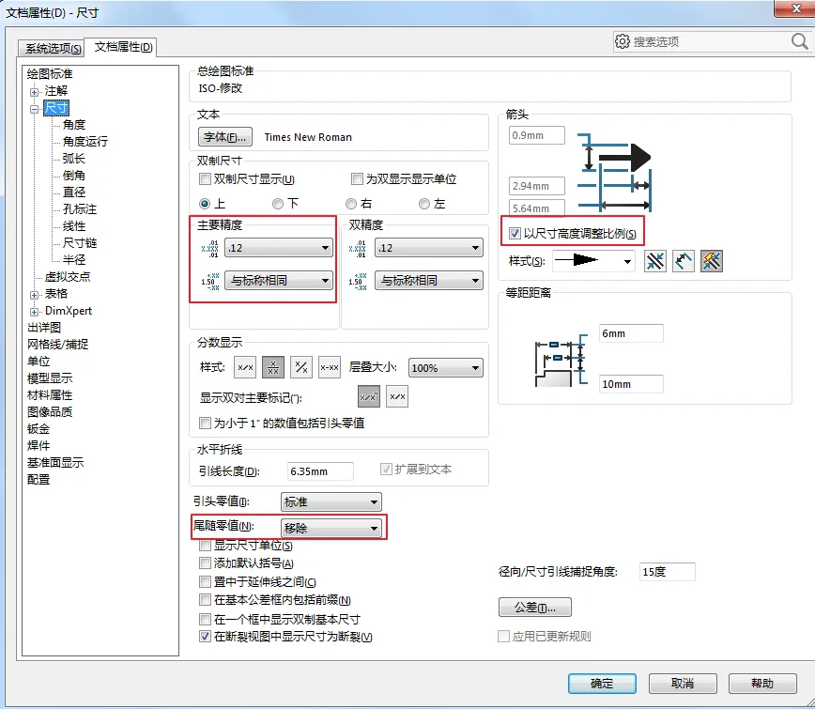
Task: Check 在一个框中显示双制基本尺寸 checkbox
Action: [206, 619]
